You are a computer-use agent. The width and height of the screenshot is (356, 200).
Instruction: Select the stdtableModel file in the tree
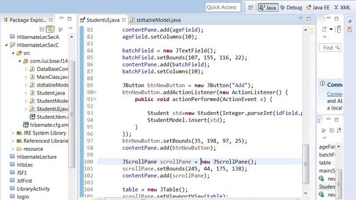pyautogui.click(x=52, y=85)
